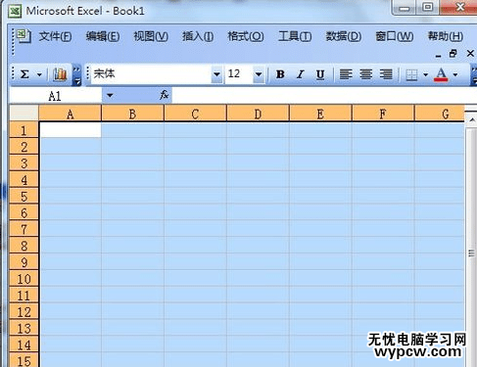This screenshot has width=477, height=367.
Task: Expand standard toolbar options overflow
Action: 76,75
